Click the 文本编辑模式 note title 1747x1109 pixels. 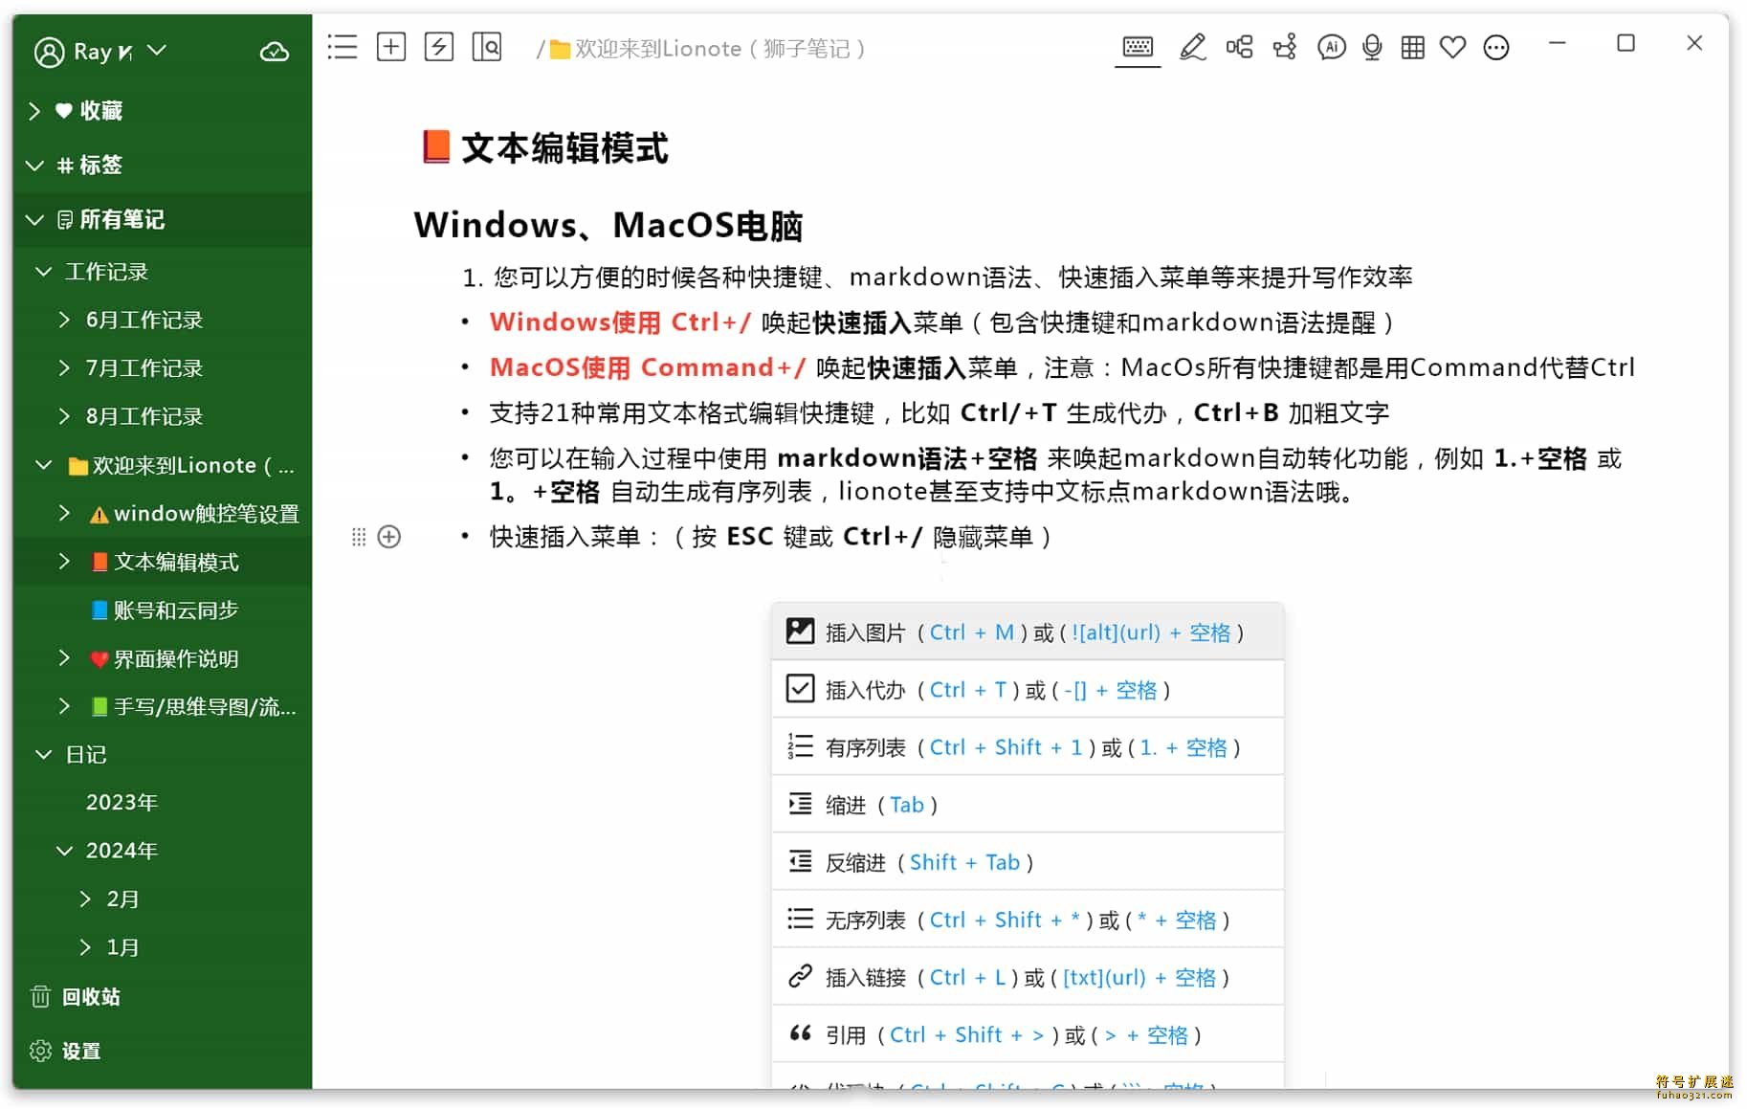pos(564,148)
